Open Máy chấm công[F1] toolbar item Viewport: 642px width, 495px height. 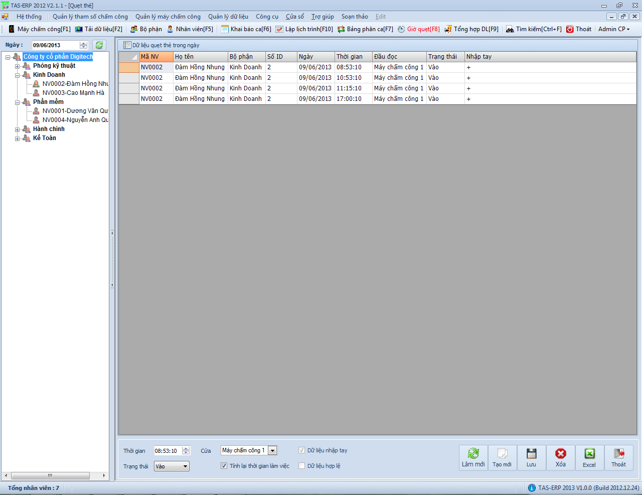pyautogui.click(x=40, y=29)
